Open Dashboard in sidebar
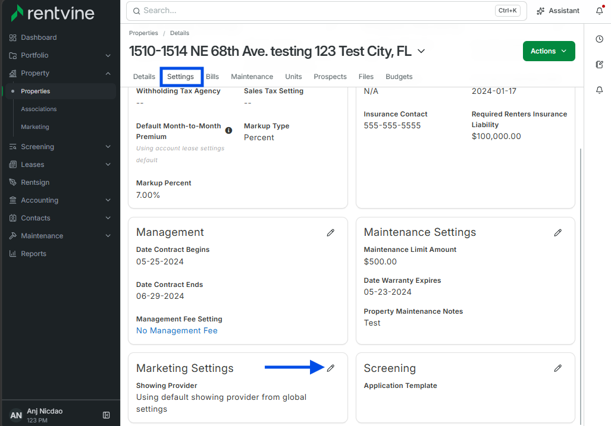This screenshot has width=611, height=426. [39, 37]
